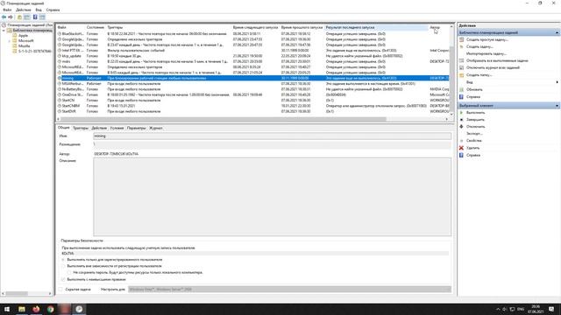Show hidden system tray icons chevron

coord(498,309)
